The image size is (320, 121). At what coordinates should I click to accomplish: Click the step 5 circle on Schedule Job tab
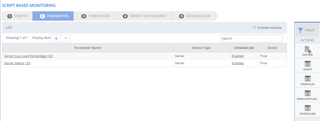(x=181, y=16)
